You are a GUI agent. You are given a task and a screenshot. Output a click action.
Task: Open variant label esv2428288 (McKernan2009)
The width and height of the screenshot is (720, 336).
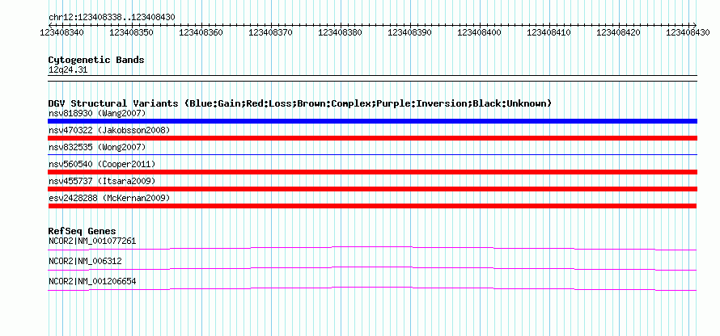click(x=109, y=198)
